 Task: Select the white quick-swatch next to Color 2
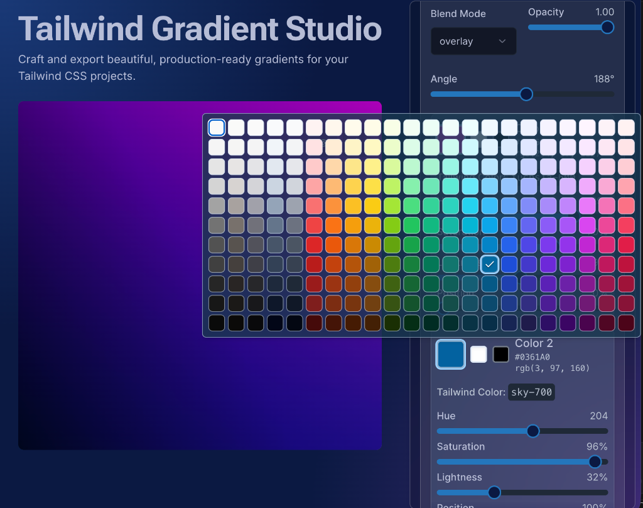(x=478, y=354)
